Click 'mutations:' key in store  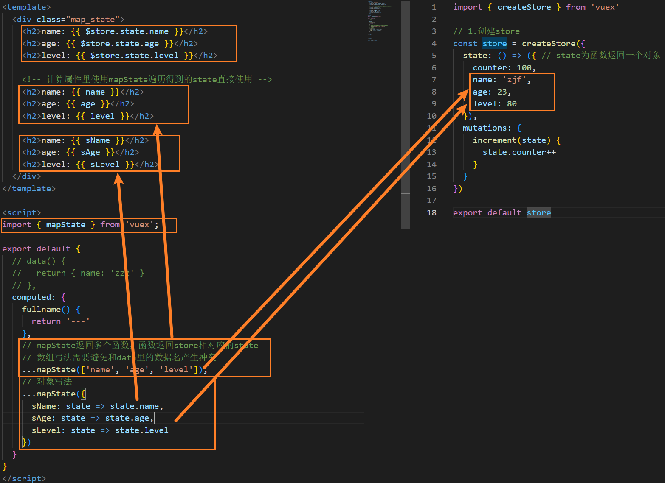click(487, 128)
